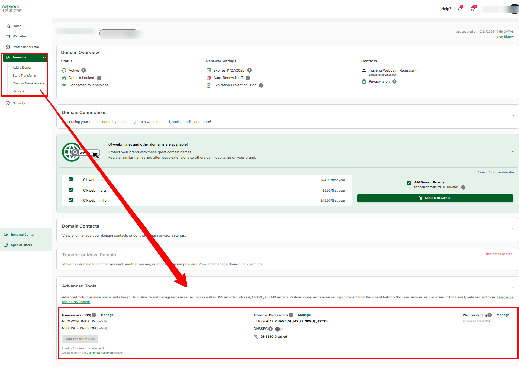519x367 pixels.
Task: Open the shopping cart icon
Action: (472, 9)
